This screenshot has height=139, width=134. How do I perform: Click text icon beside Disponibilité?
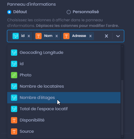14,120
